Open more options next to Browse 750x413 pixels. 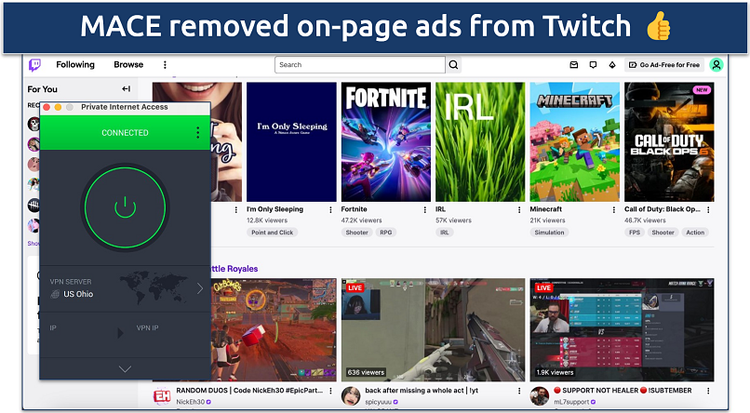tap(166, 65)
